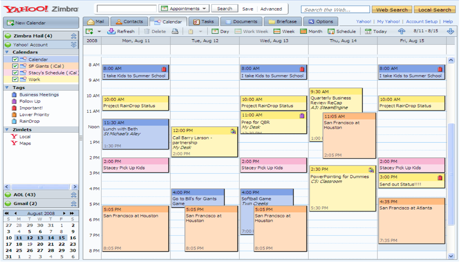
Task: Open the tag dropdown arrow
Action: (200, 31)
